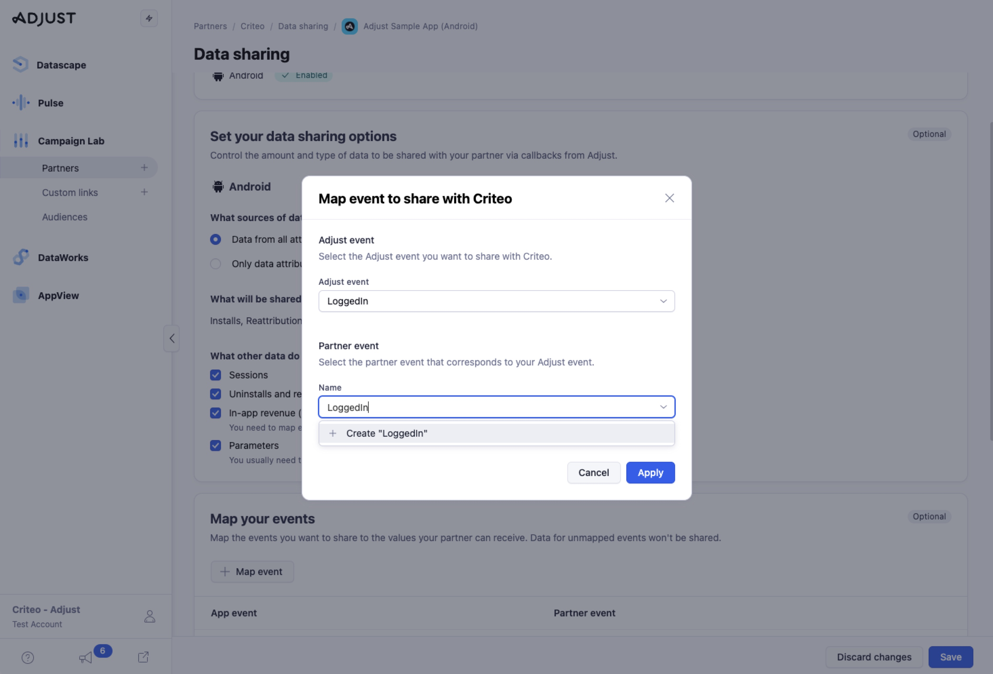
Task: Toggle the Sessions checkbox
Action: pos(216,375)
